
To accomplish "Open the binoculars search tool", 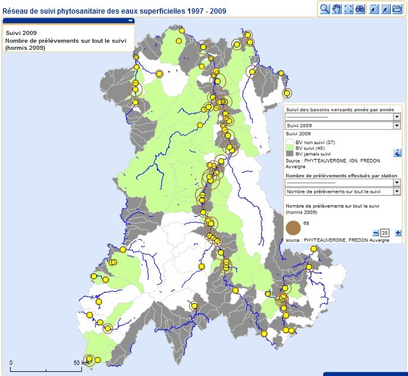I will click(360, 9).
